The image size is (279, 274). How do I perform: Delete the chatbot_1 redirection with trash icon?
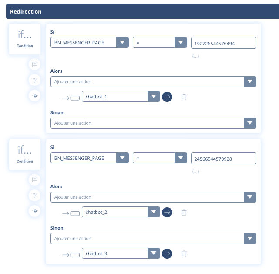(184, 97)
